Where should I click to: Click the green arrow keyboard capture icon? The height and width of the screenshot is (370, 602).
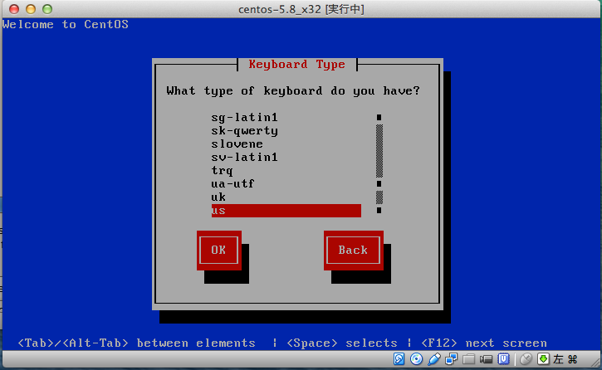tap(543, 359)
